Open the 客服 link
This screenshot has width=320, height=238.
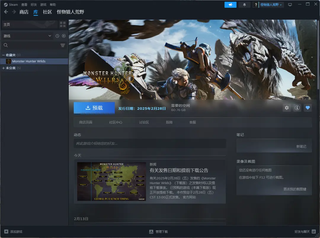[x=193, y=122]
